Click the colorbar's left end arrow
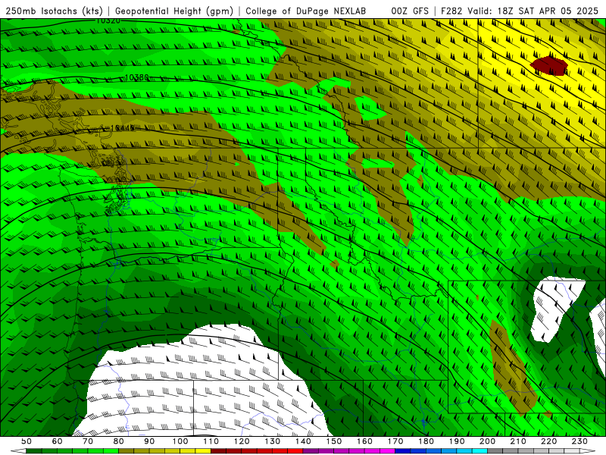This screenshot has height=455, width=606. click(x=18, y=451)
